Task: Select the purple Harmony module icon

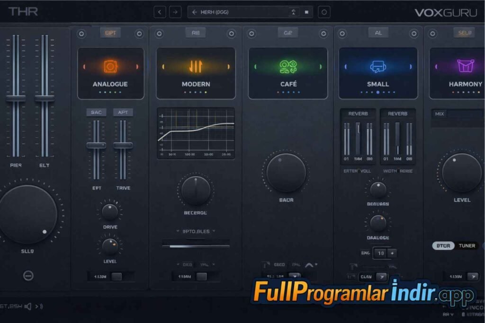Action: tap(465, 66)
